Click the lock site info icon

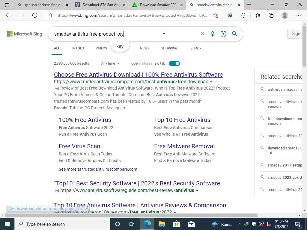[x=50, y=15]
